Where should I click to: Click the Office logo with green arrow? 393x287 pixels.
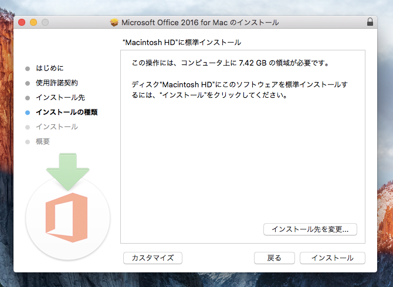coord(67,206)
